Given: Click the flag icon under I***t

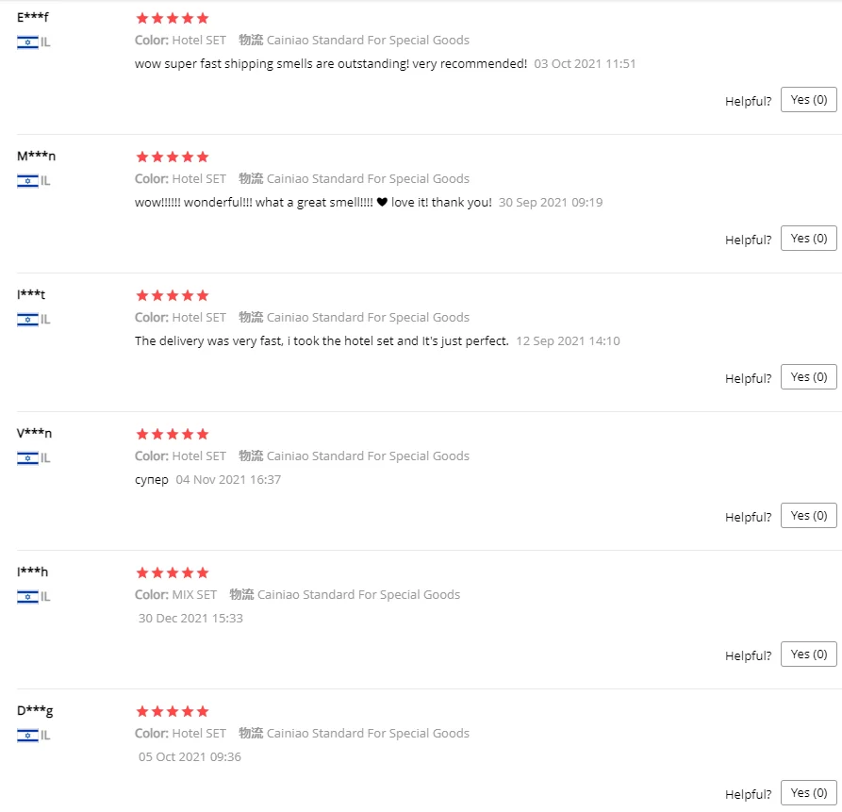Looking at the screenshot, I should 27,320.
